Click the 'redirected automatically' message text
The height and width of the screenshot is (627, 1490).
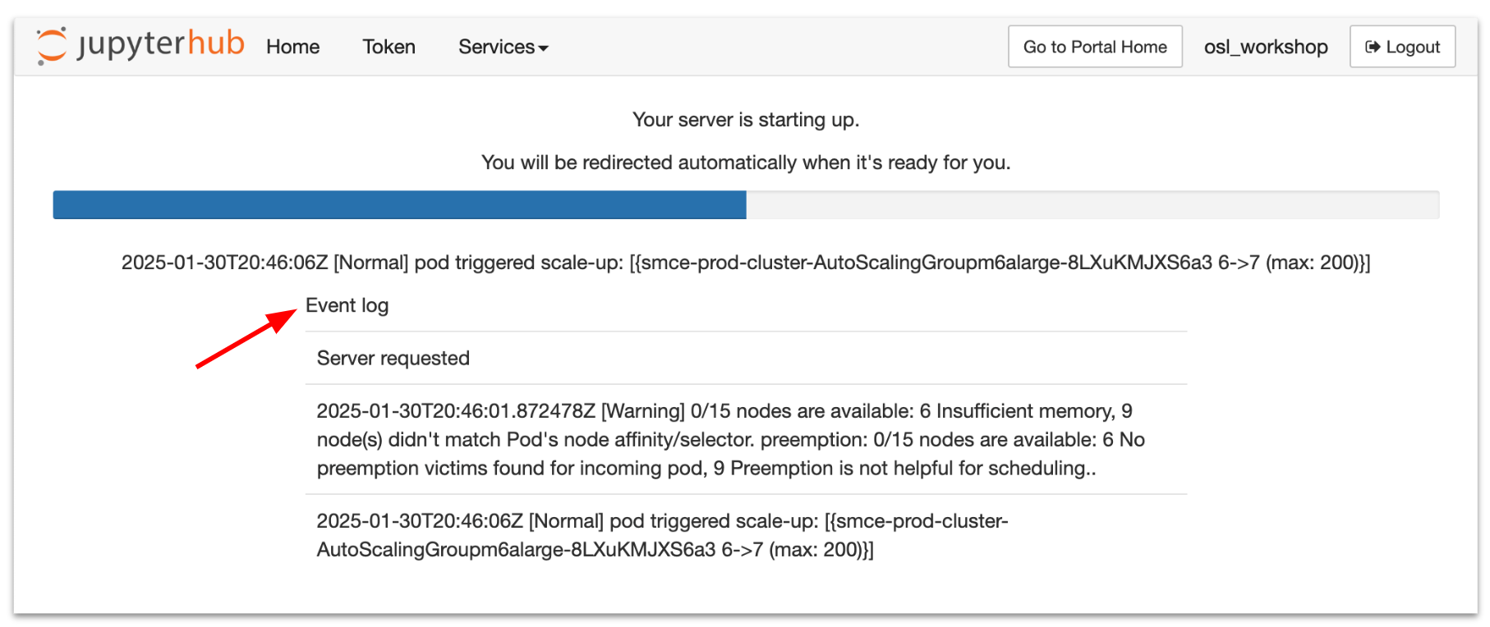click(745, 162)
